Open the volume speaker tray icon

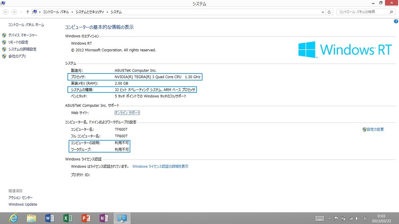(358, 219)
